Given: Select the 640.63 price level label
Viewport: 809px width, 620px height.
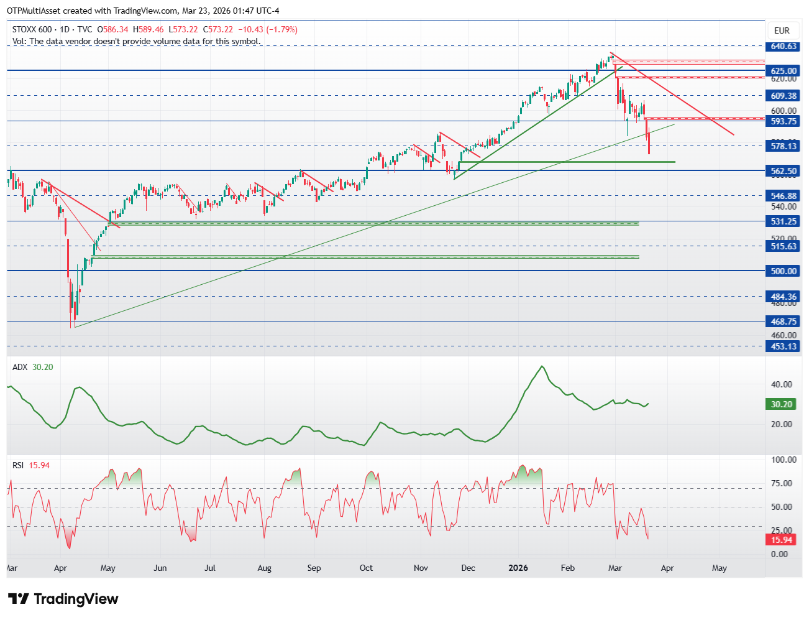Looking at the screenshot, I should click(x=784, y=46).
